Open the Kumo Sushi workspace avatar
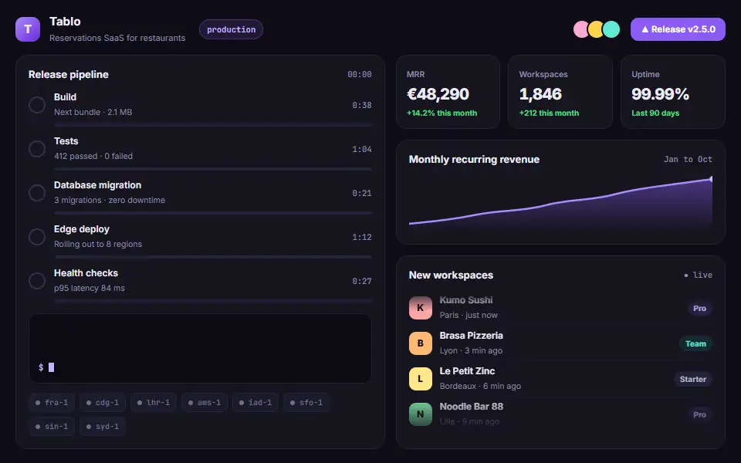 tap(421, 308)
